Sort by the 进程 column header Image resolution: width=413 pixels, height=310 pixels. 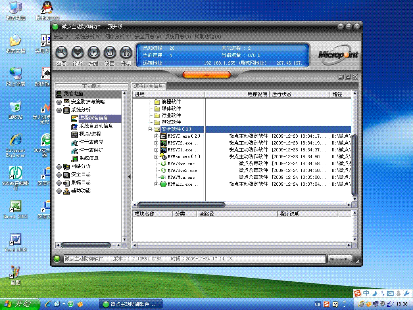click(169, 94)
